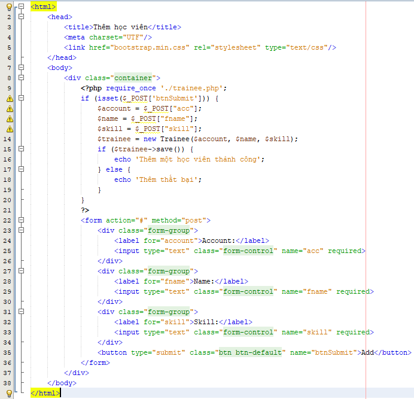
Task: Click line number 35 in the gutter
Action: pyautogui.click(x=7, y=353)
